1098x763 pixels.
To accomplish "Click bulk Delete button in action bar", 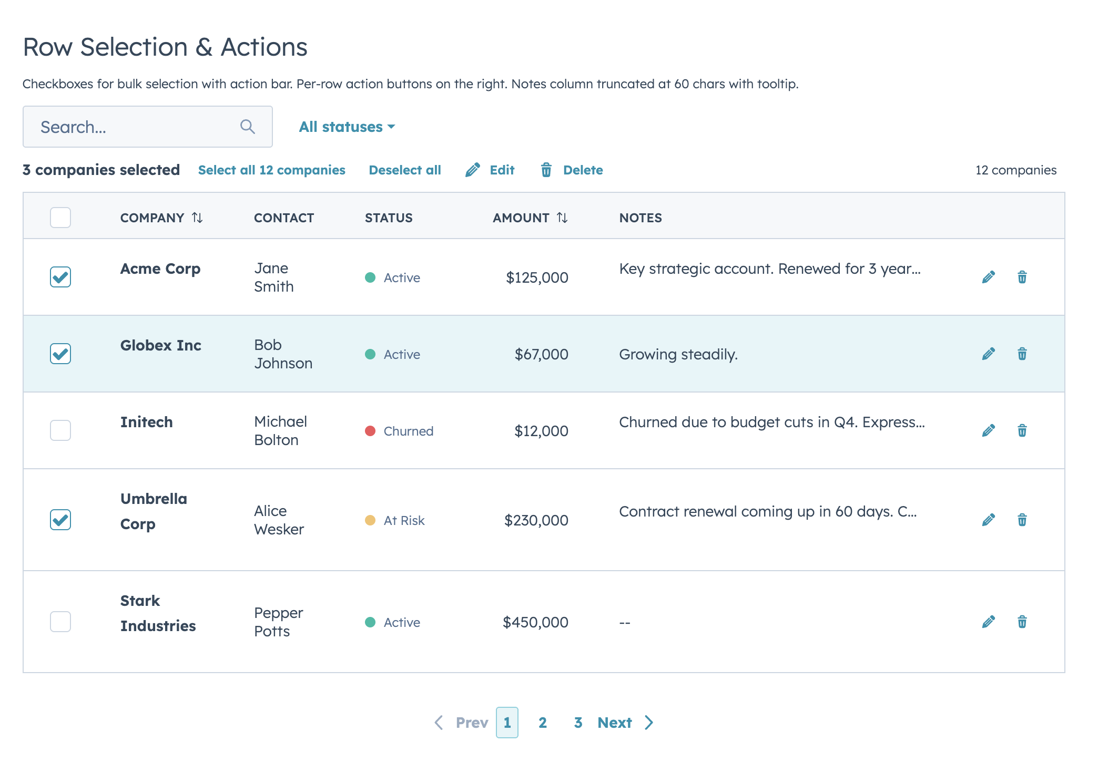I will [x=572, y=170].
